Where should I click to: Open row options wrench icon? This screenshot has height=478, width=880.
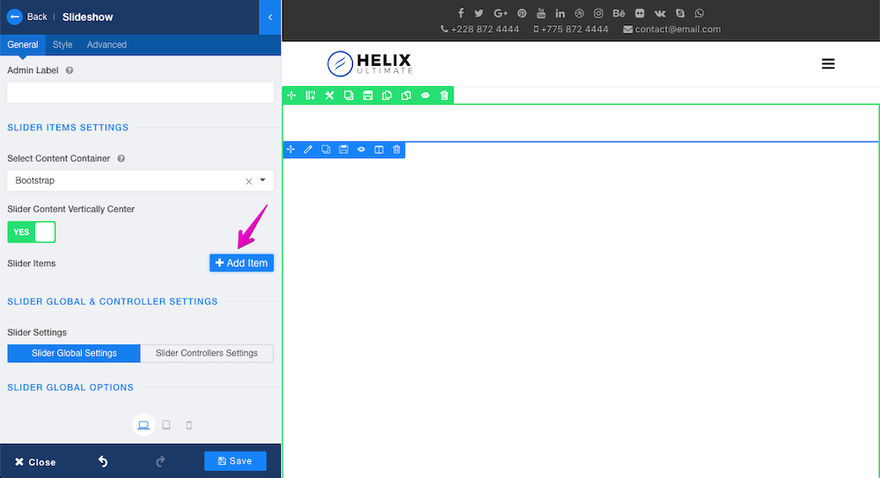329,96
